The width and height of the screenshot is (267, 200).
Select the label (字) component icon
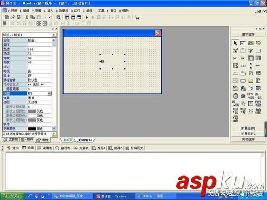click(x=250, y=51)
